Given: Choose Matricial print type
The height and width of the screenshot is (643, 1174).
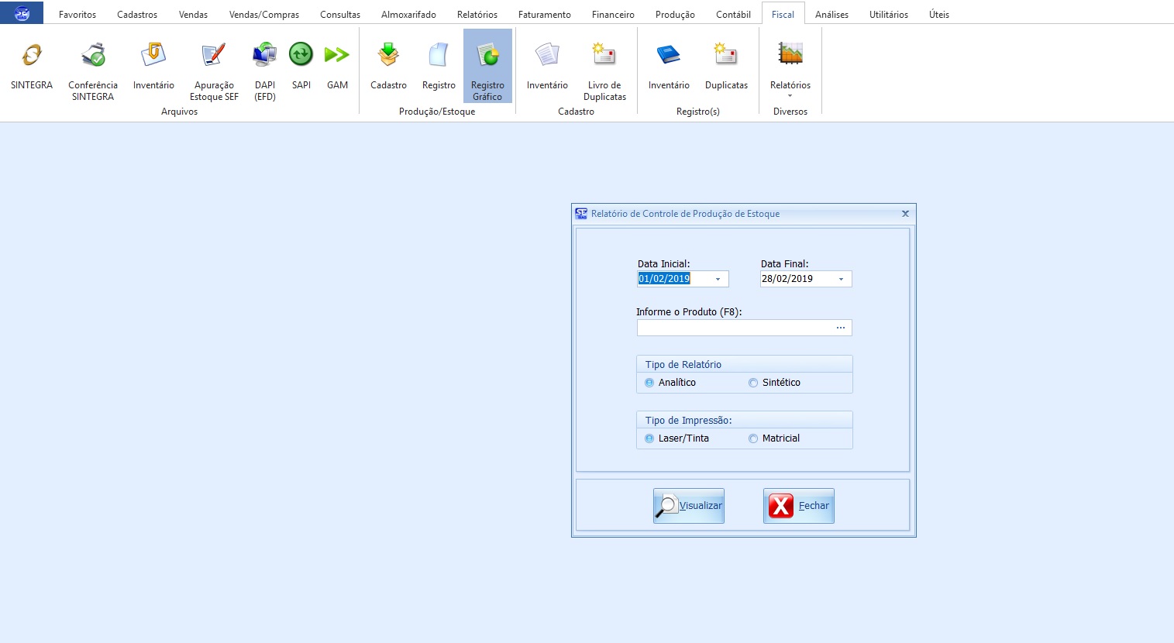Looking at the screenshot, I should point(753,438).
